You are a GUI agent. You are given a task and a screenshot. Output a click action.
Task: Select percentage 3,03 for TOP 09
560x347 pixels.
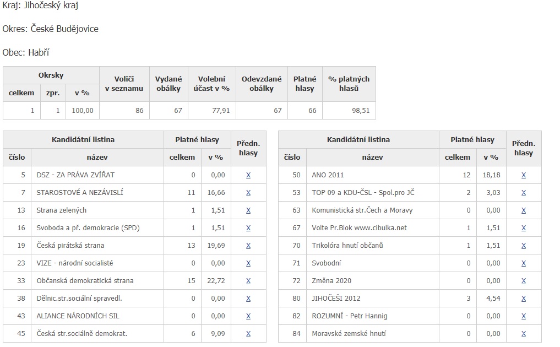click(493, 193)
